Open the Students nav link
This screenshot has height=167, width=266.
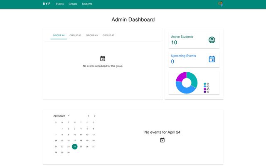coord(87,4)
